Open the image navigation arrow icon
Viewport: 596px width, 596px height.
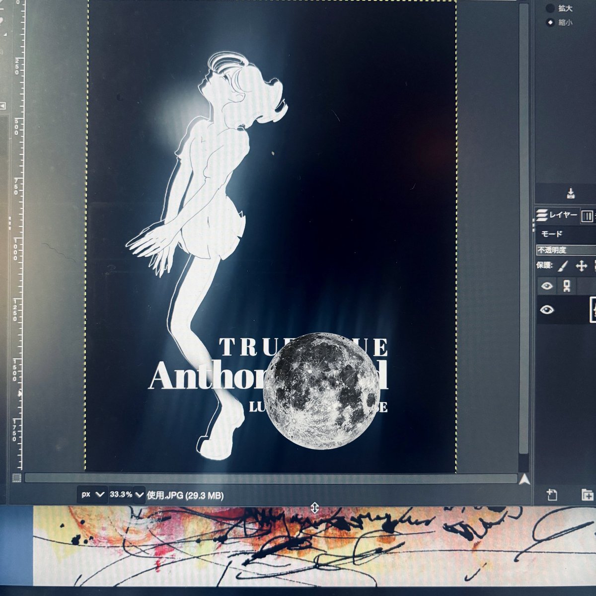coord(524,480)
